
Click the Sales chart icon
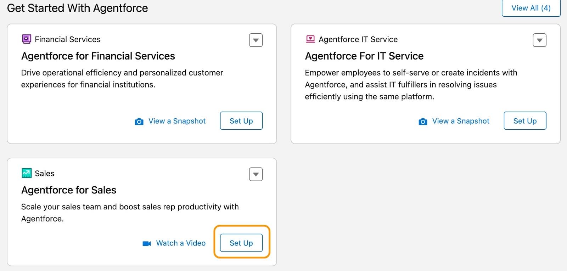(27, 173)
